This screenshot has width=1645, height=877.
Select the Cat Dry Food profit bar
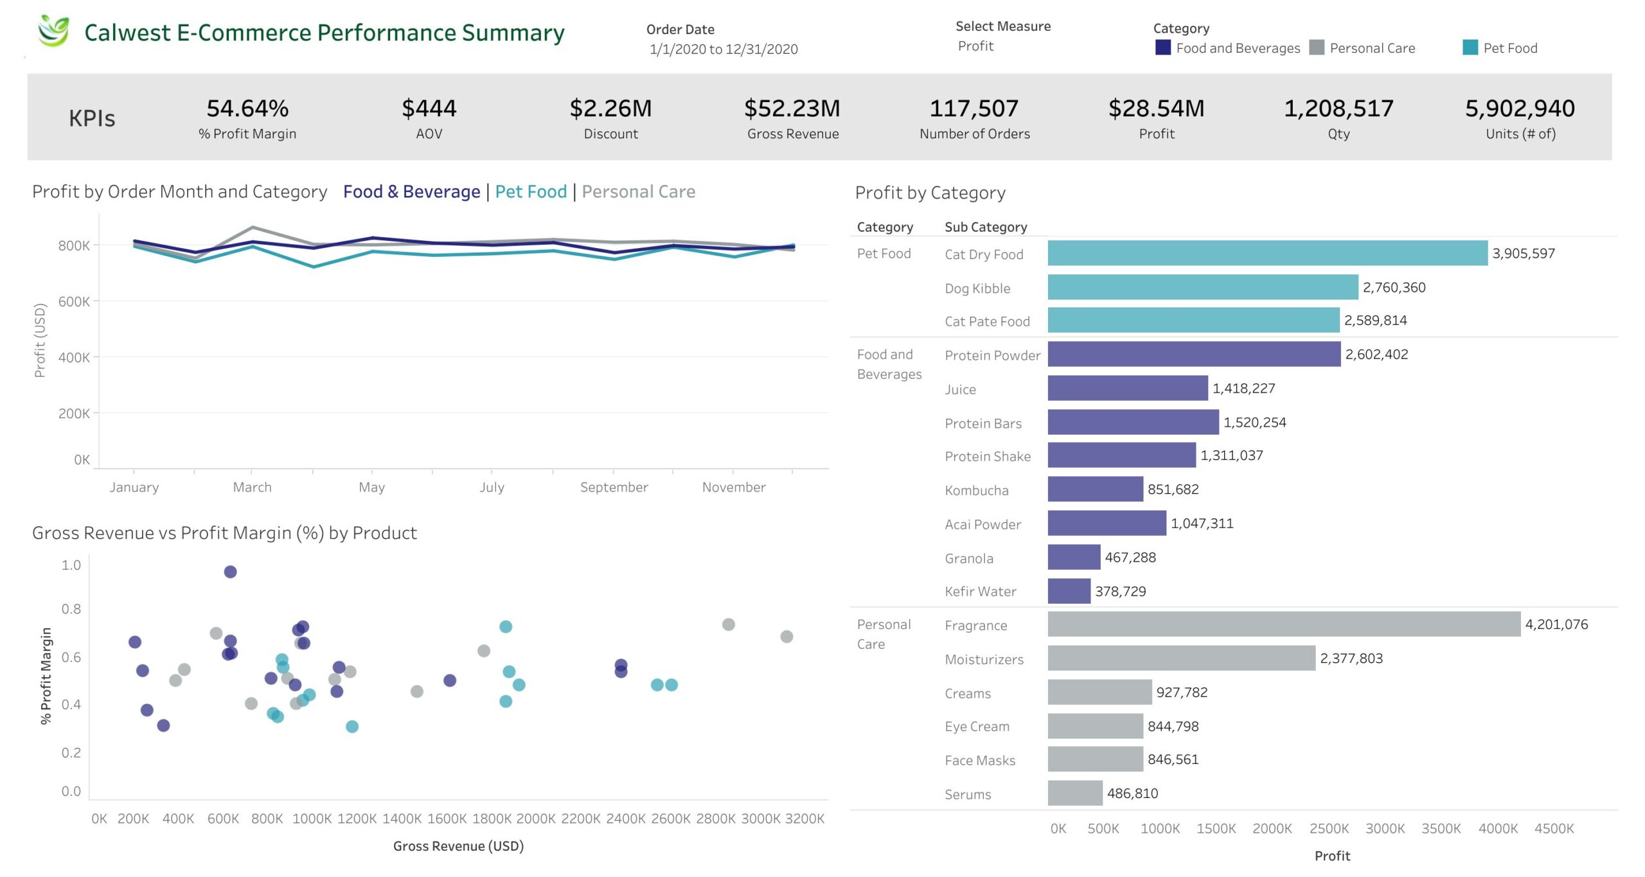pos(1267,253)
